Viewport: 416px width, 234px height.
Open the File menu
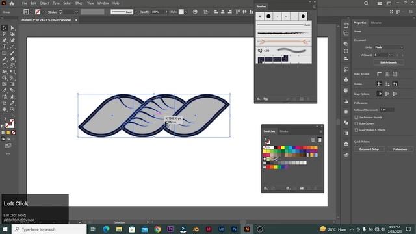pyautogui.click(x=25, y=3)
